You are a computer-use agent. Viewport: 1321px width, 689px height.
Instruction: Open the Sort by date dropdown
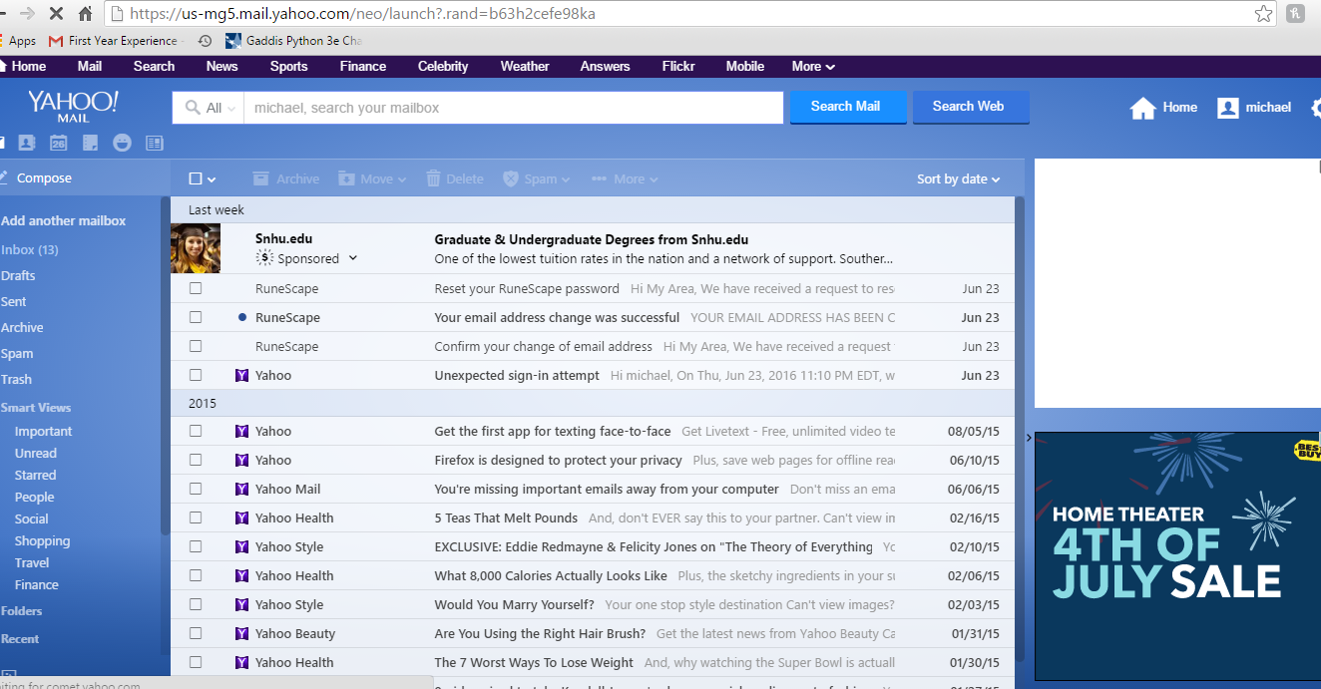959,178
